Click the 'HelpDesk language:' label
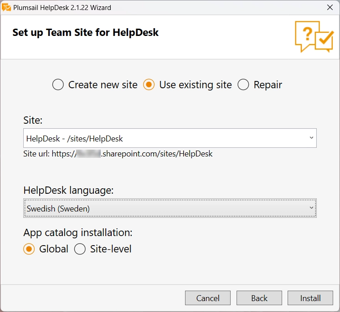Viewport: 340px width, 312px height. point(68,191)
